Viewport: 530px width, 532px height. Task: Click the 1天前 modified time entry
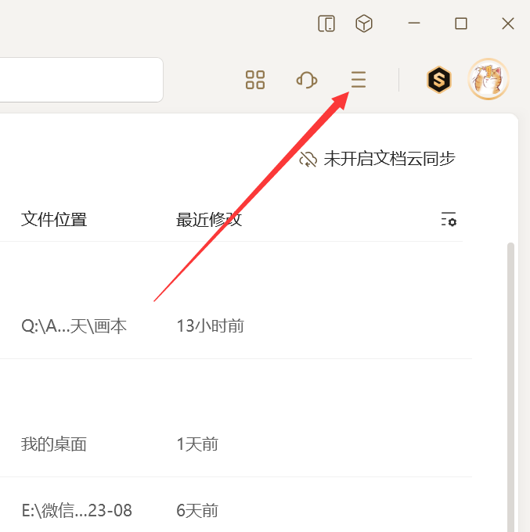(197, 445)
